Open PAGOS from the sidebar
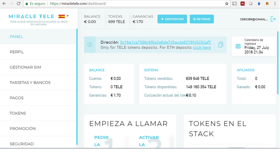280x157 pixels. pyautogui.click(x=38, y=98)
